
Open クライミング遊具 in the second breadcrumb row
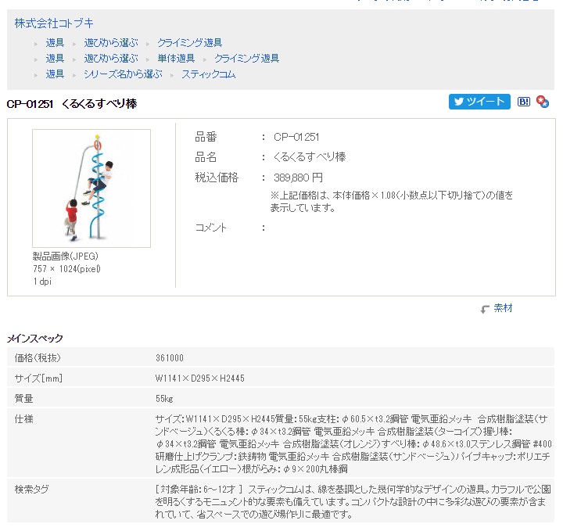point(246,59)
